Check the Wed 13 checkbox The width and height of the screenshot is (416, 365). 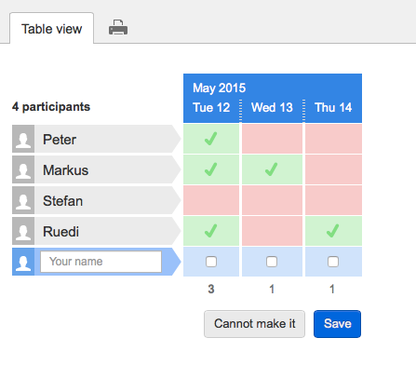pyautogui.click(x=272, y=262)
